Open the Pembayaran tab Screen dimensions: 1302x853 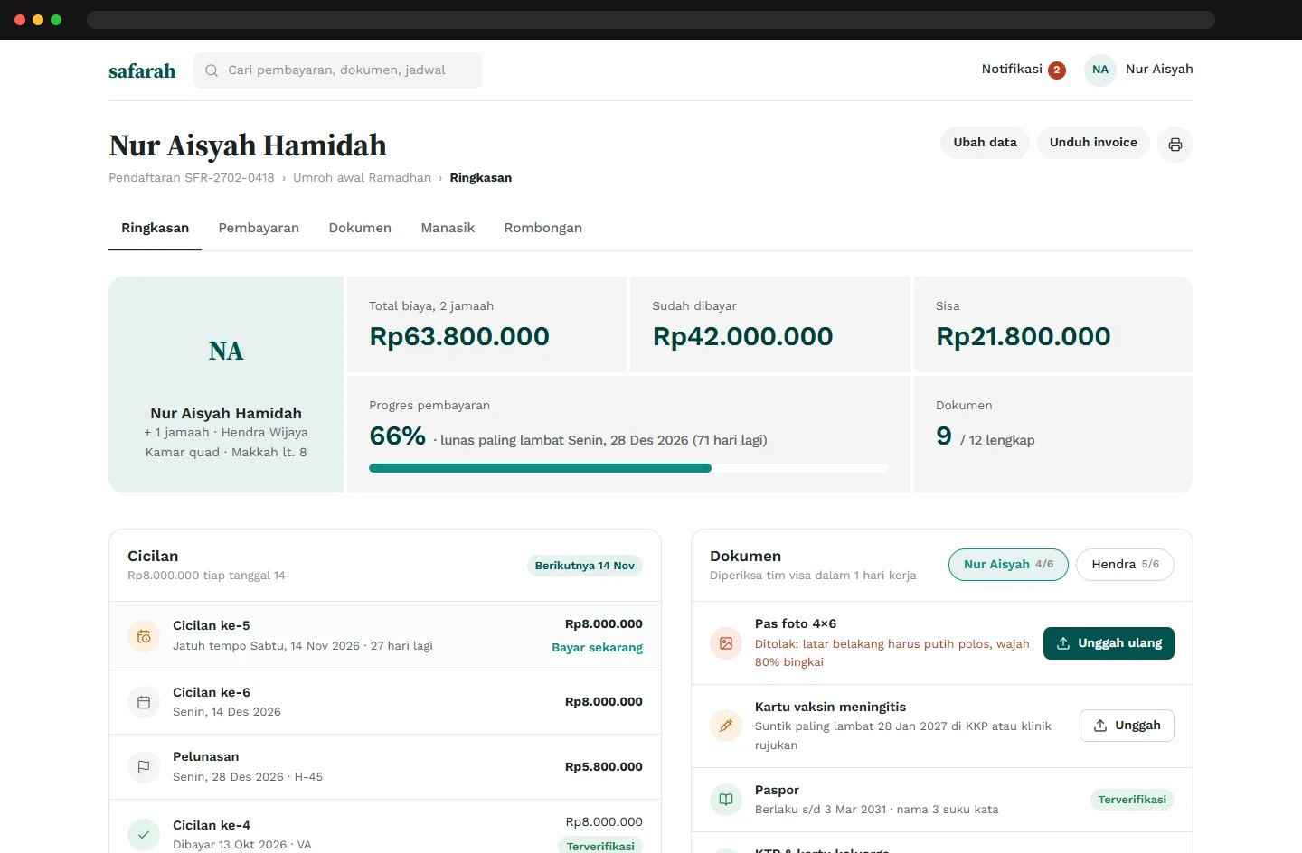coord(259,228)
